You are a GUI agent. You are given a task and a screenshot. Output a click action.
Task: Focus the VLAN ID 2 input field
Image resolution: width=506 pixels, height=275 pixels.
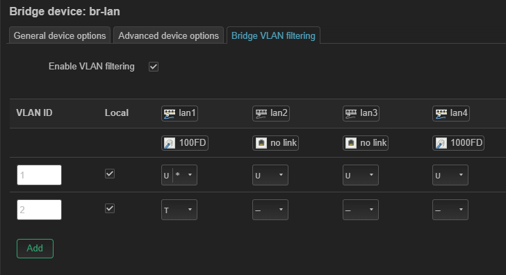pos(39,210)
